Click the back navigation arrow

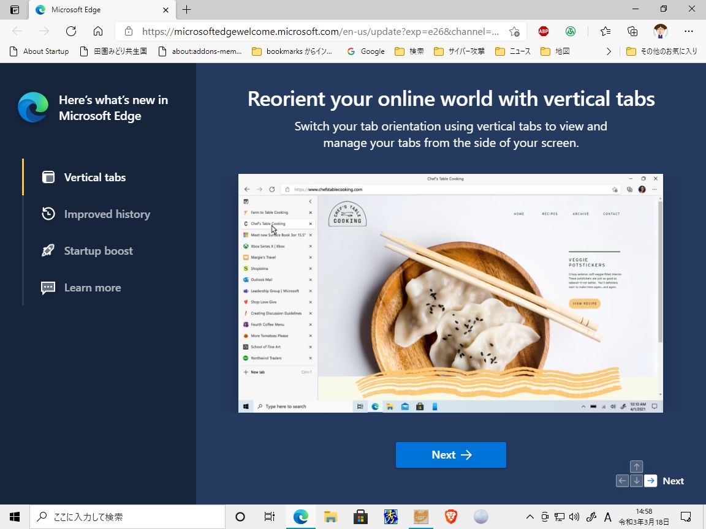point(17,31)
